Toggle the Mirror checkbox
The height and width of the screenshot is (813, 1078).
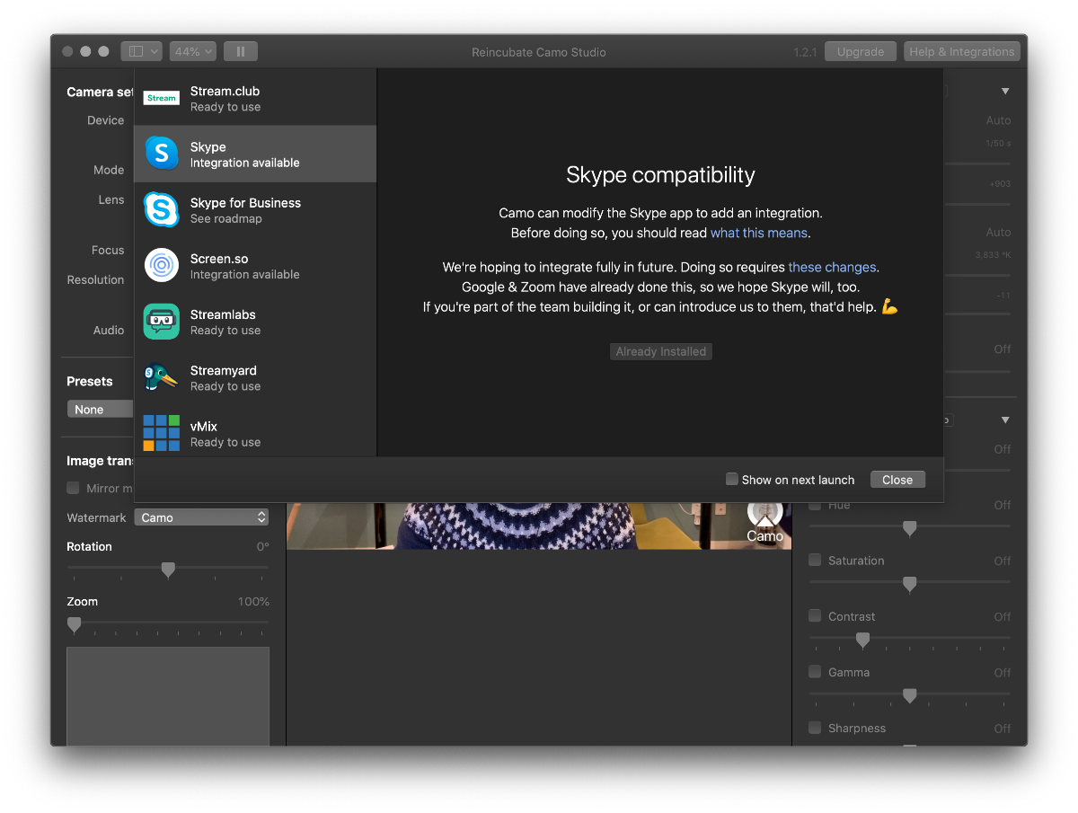point(73,488)
